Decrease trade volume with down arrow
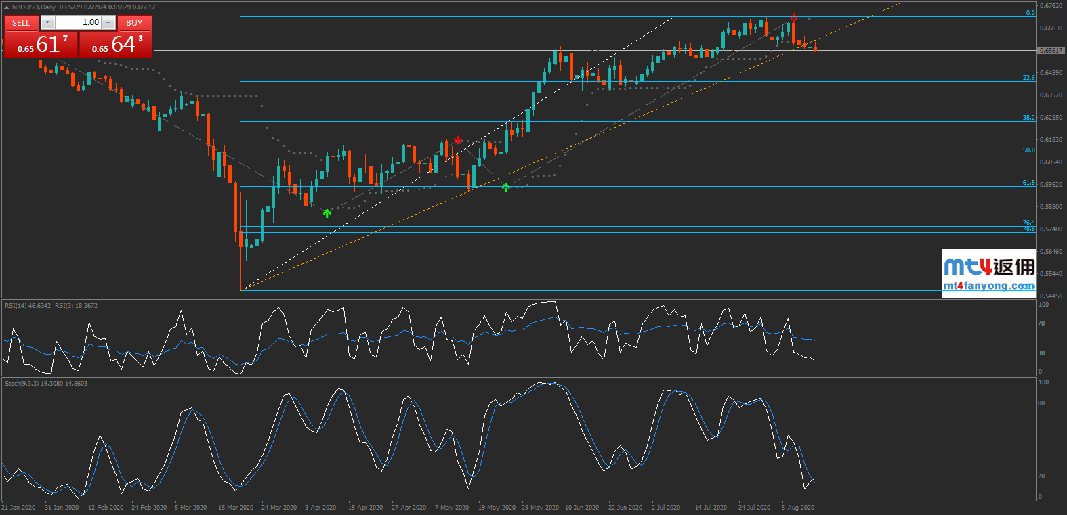The width and height of the screenshot is (1067, 515). [47, 23]
